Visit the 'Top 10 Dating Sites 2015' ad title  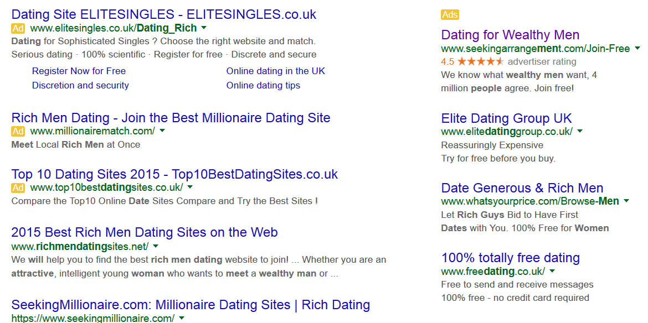(174, 174)
